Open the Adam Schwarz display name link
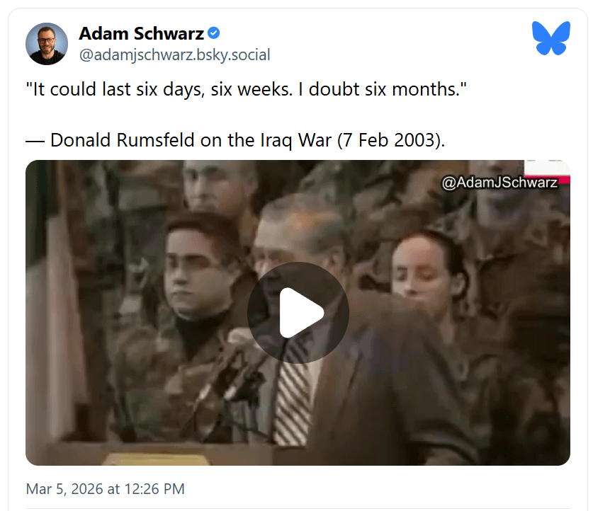This screenshot has height=511, width=593. point(142,33)
